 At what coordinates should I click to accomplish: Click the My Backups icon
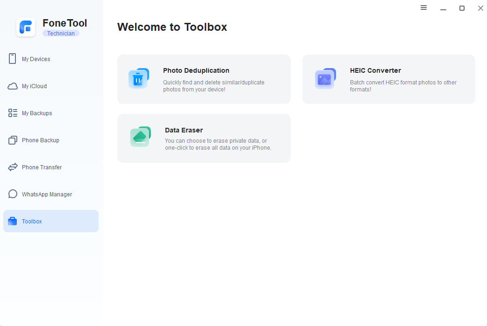pyautogui.click(x=13, y=113)
